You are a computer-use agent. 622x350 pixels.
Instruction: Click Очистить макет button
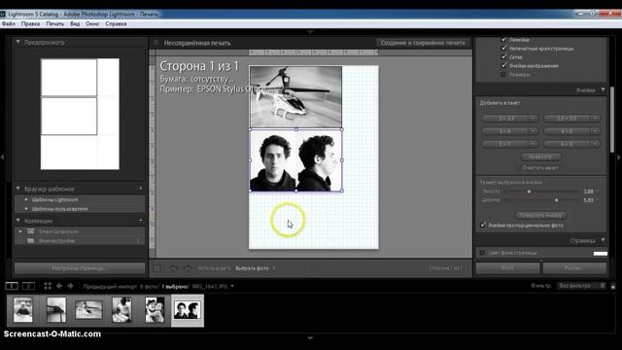pos(540,167)
